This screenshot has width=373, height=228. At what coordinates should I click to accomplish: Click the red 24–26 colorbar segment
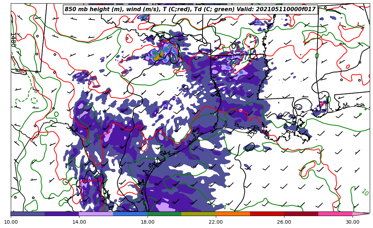[267, 214]
